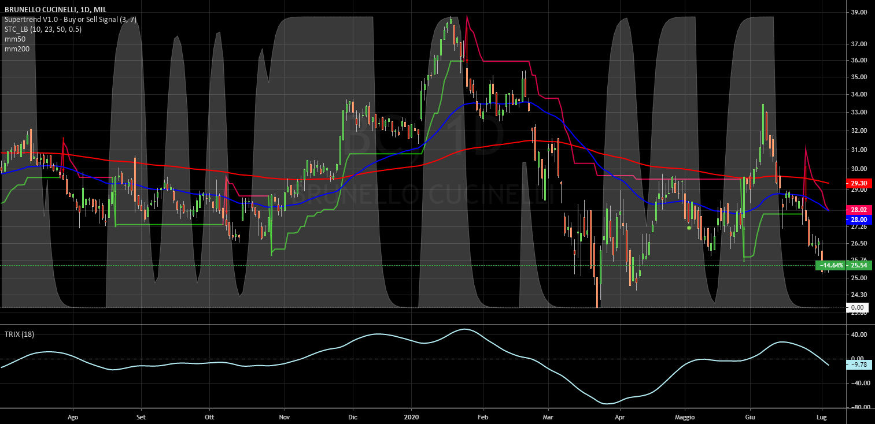The image size is (875, 424).
Task: Click the Ott label on time axis
Action: (x=210, y=416)
